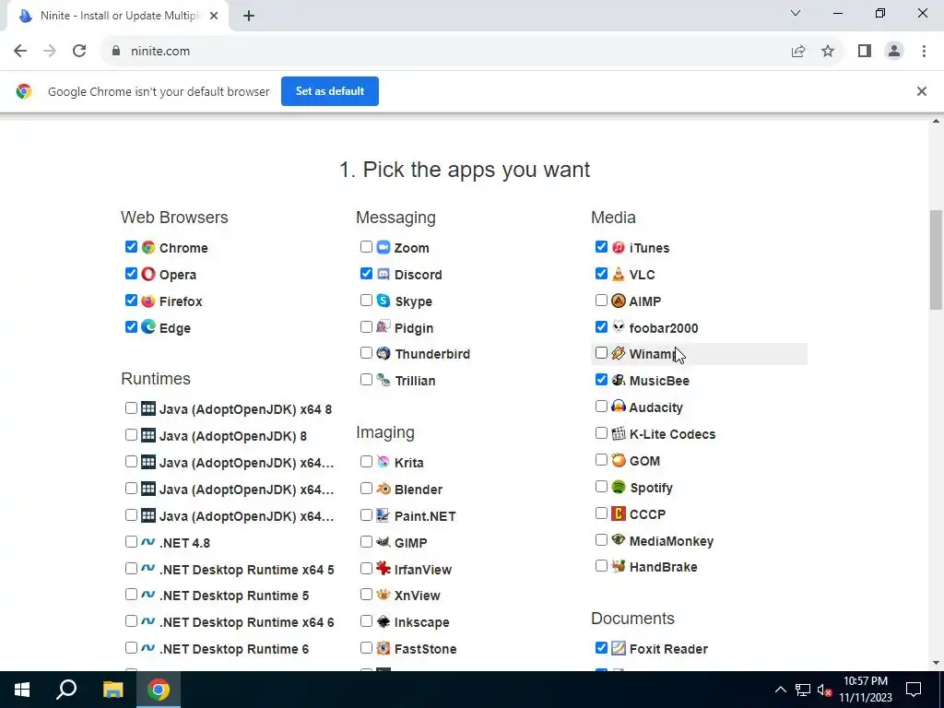Open a new browser tab
Viewport: 944px width, 708px height.
coord(249,17)
